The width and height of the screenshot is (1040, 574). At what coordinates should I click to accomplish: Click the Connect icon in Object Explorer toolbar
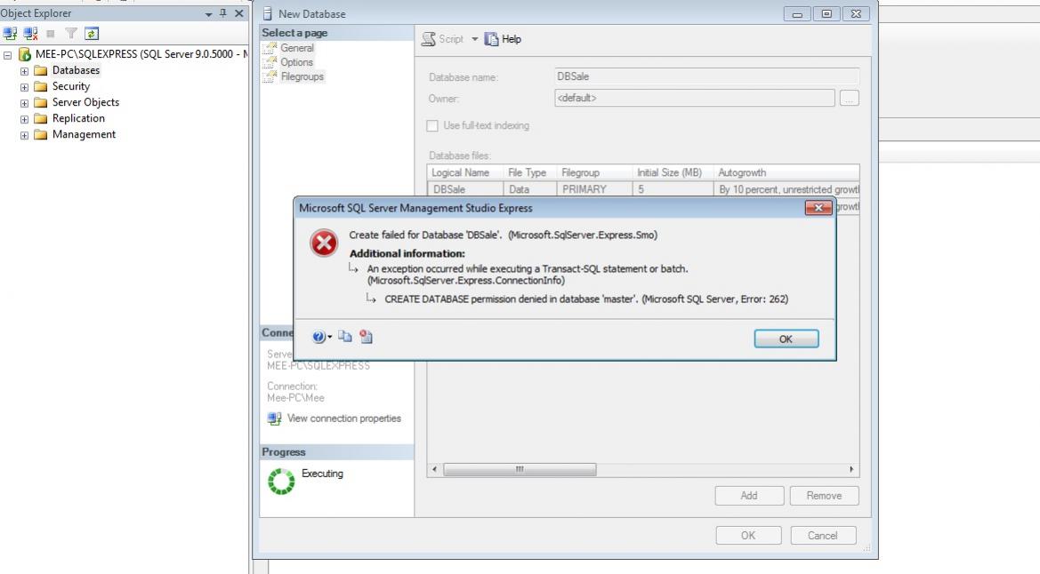[x=10, y=33]
